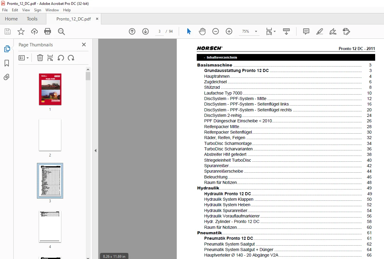Image resolution: width=384 pixels, height=259 pixels.
Task: Click the Beleuchtung contents entry
Action: point(216,177)
